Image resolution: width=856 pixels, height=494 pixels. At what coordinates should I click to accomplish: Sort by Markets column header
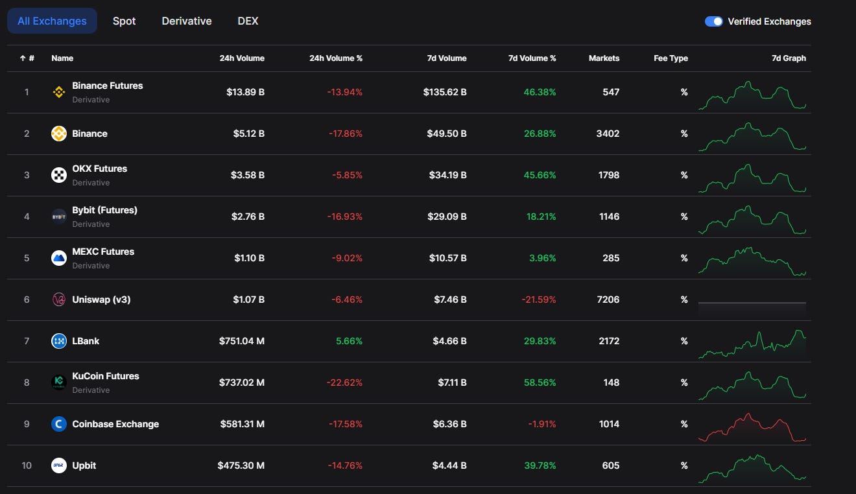coord(604,58)
